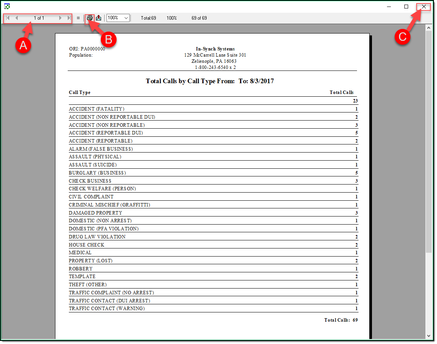Click the '1 of 1' page number field
Viewport: 437px width, 344px height.
39,18
